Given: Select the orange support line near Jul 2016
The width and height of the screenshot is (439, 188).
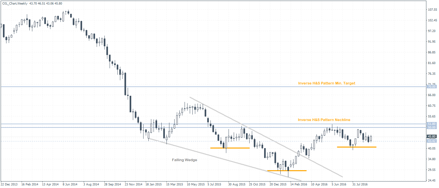Looking at the screenshot, I should pos(357,147).
